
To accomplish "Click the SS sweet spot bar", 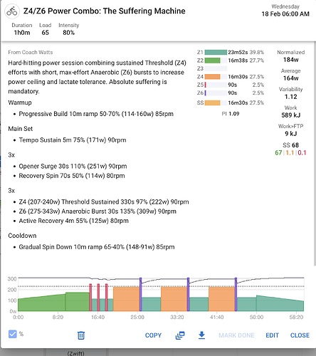I will pos(212,103).
